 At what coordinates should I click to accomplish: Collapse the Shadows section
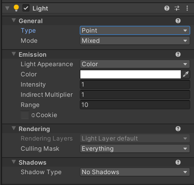pos(14,162)
